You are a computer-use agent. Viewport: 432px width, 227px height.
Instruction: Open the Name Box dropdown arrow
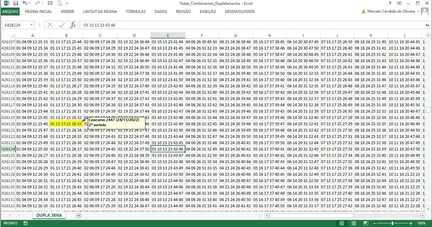pos(32,25)
